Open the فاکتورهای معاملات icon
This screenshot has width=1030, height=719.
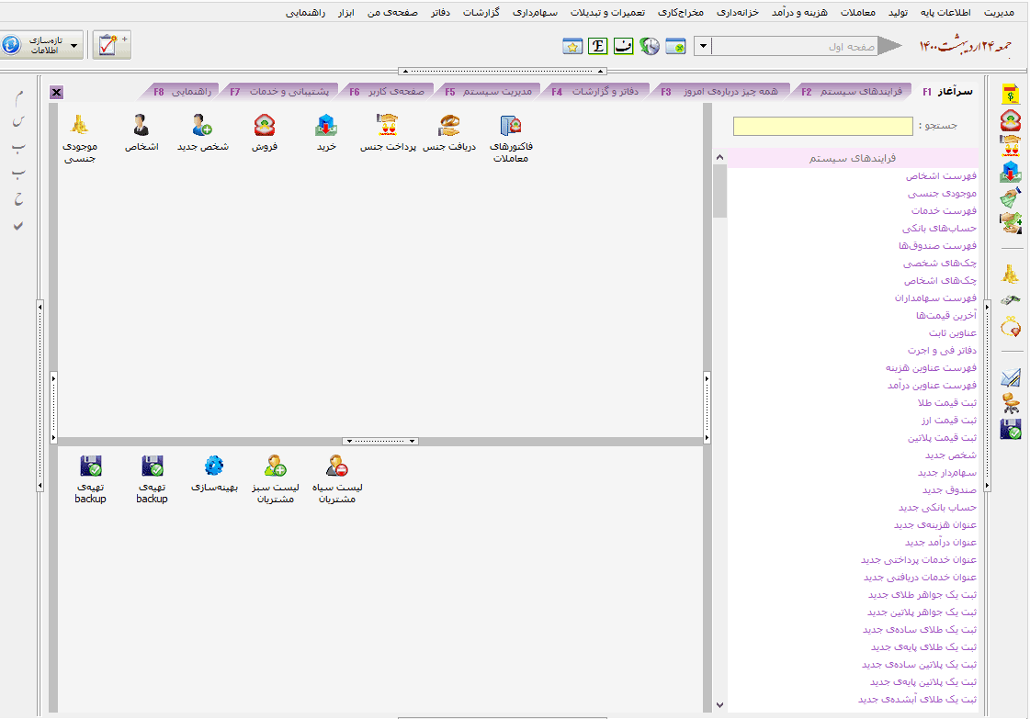click(510, 126)
